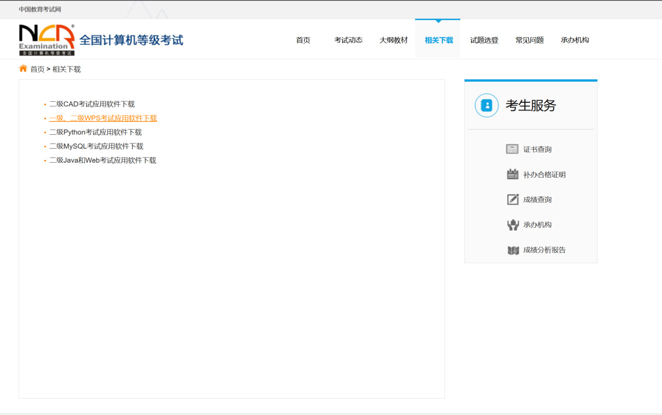Click the NCRE Examination logo
This screenshot has height=415, width=662.
coord(47,40)
